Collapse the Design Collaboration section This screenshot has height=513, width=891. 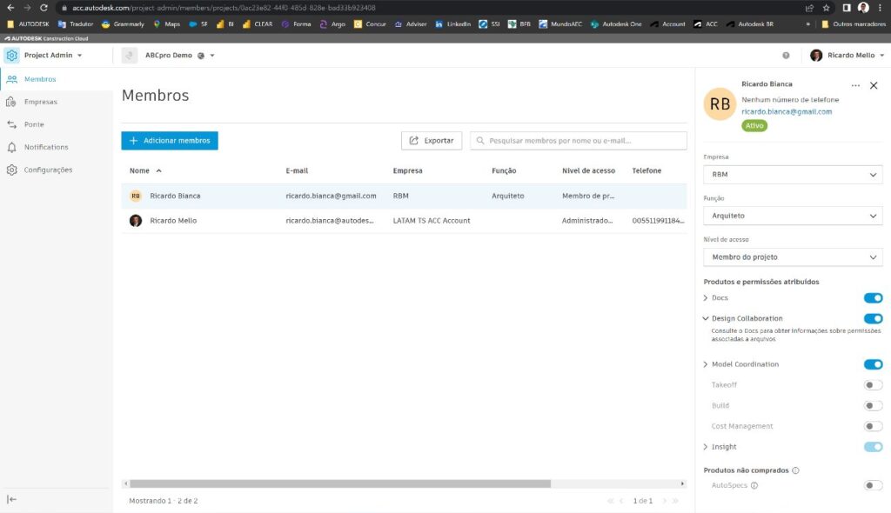coord(706,319)
